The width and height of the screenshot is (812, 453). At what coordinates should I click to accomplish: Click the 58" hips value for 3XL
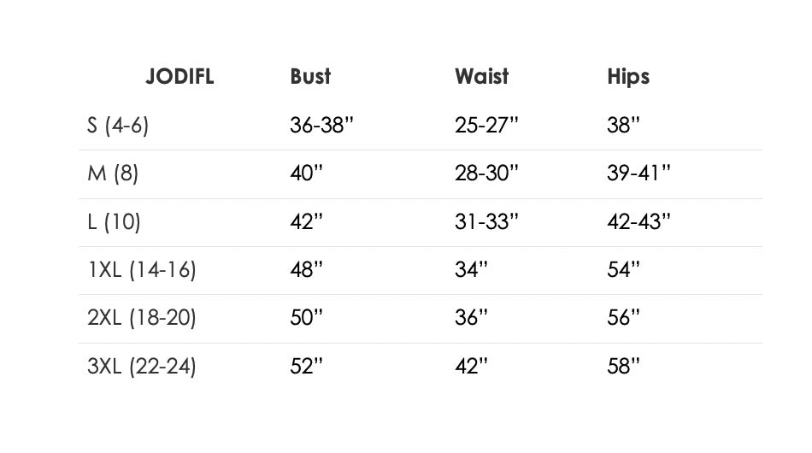pyautogui.click(x=623, y=366)
